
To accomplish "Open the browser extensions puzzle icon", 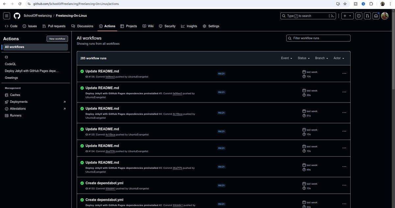I will [371, 4].
